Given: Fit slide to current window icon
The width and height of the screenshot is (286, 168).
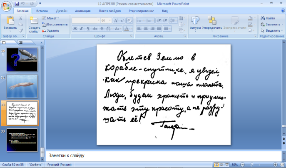Looking at the screenshot, I should point(283,165).
